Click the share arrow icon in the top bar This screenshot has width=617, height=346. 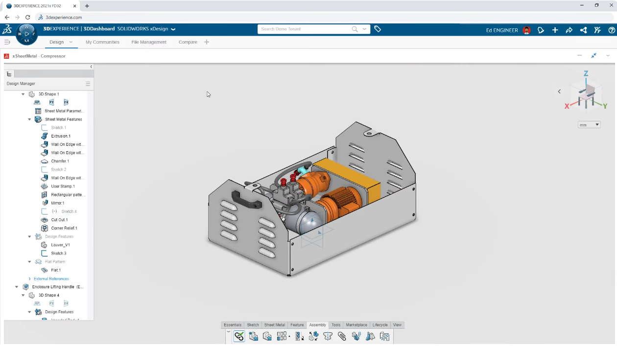pyautogui.click(x=569, y=30)
